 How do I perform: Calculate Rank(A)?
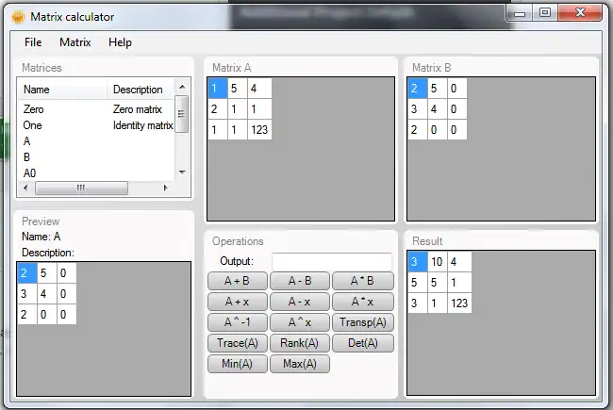point(300,343)
